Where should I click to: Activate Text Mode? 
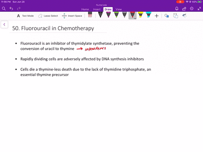(25, 16)
